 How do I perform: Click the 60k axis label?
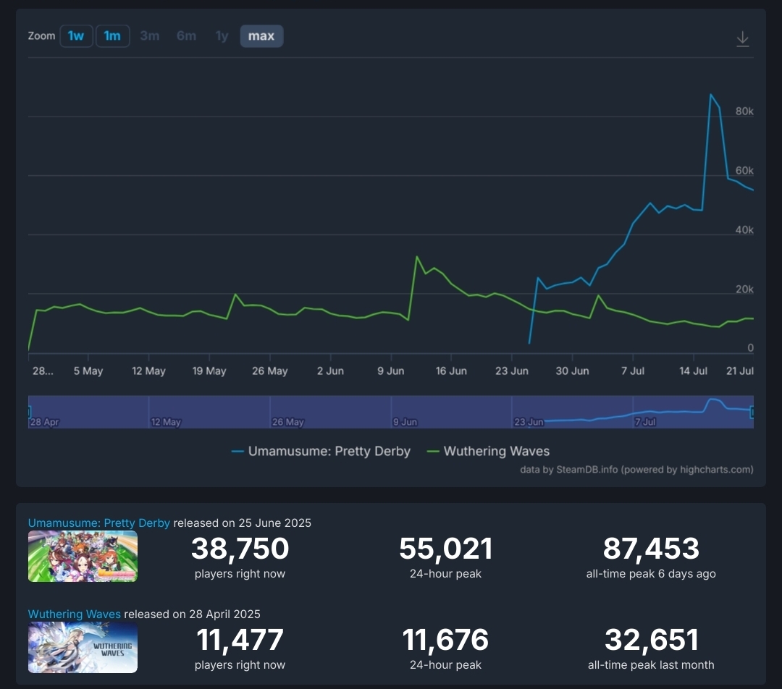point(744,171)
